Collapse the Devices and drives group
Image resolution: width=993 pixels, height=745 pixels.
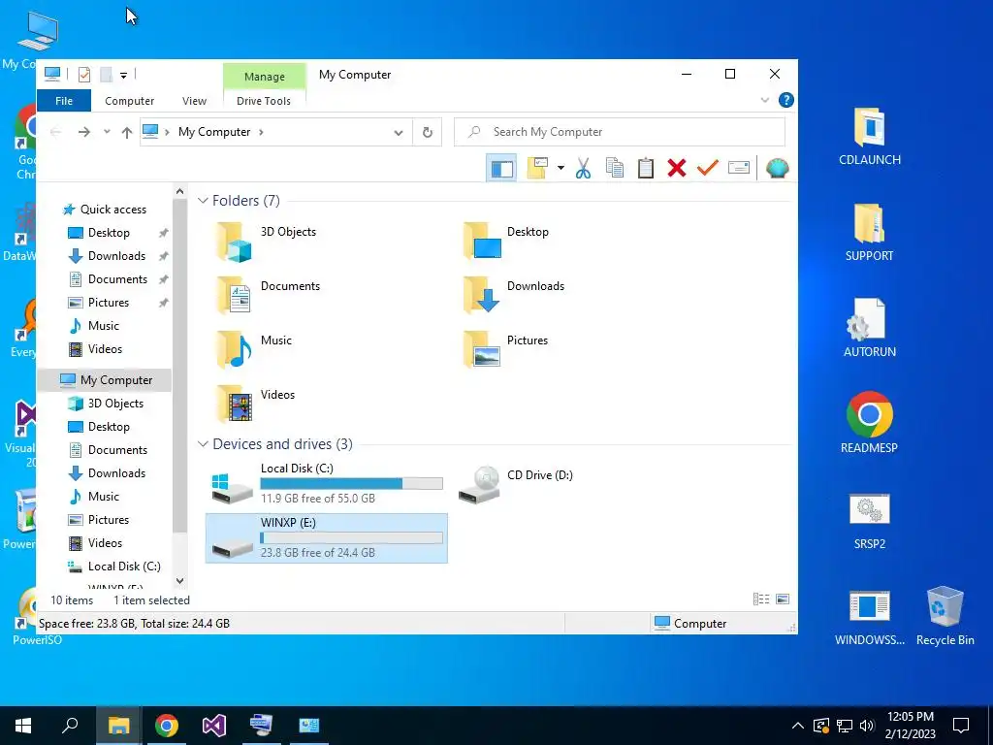click(203, 444)
